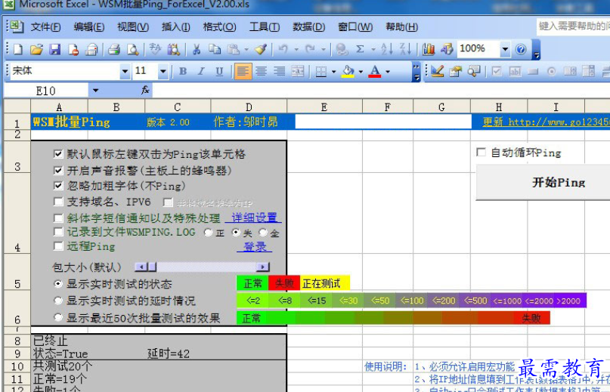Open Print Preview icon
610x392 pixels.
[x=132, y=49]
